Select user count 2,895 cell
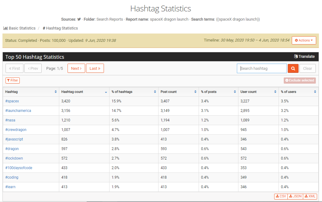This screenshot has width=322, height=202. (x=258, y=111)
